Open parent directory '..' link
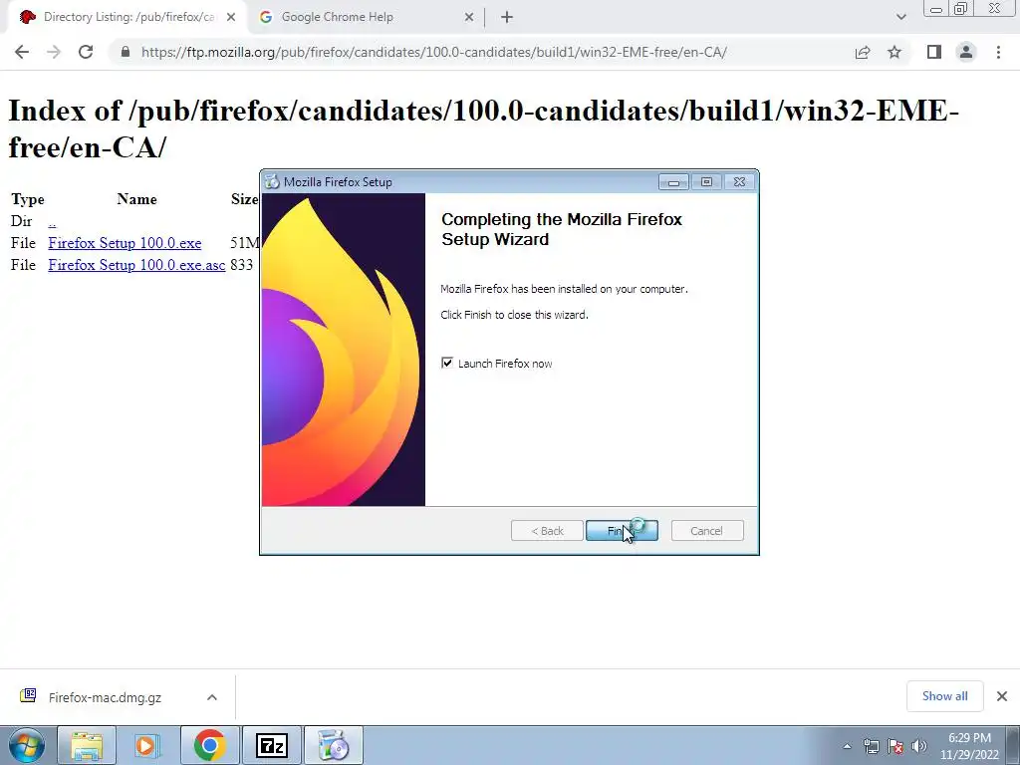Image resolution: width=1020 pixels, height=765 pixels. click(x=52, y=221)
